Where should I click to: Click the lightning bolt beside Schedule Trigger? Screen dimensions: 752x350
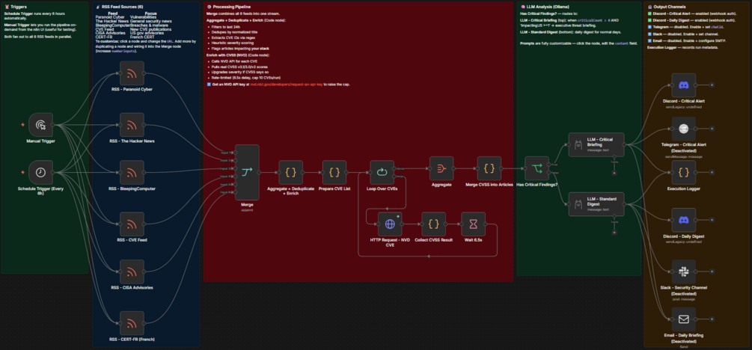pyautogui.click(x=22, y=172)
